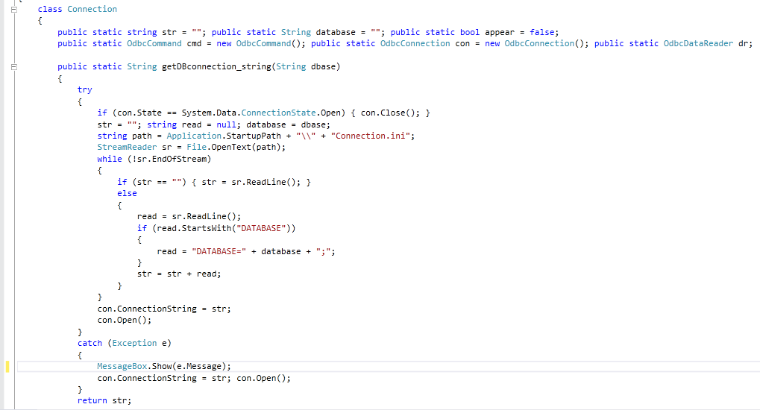
Task: Click the 'bool' type keyword
Action: (470, 33)
